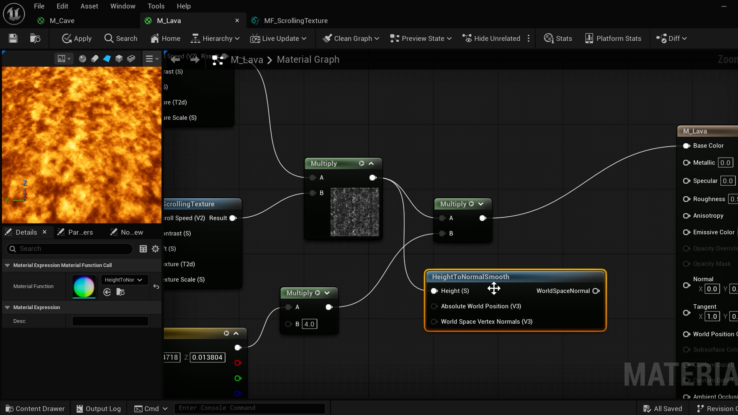Set preview mesh to cylinder
This screenshot has width=738, height=415.
95,59
